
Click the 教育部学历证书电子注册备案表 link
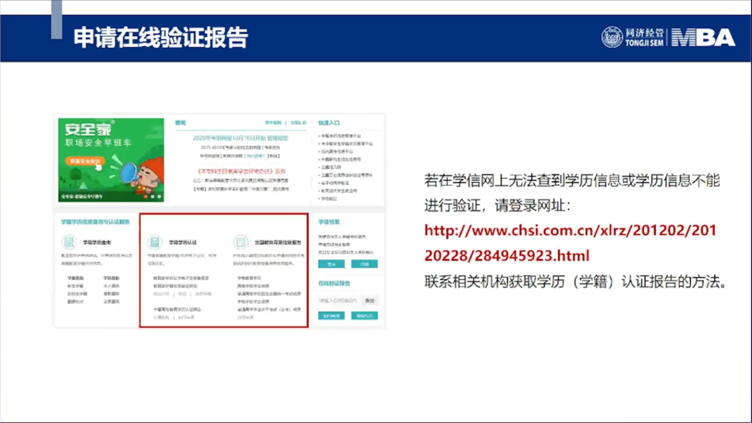181,278
